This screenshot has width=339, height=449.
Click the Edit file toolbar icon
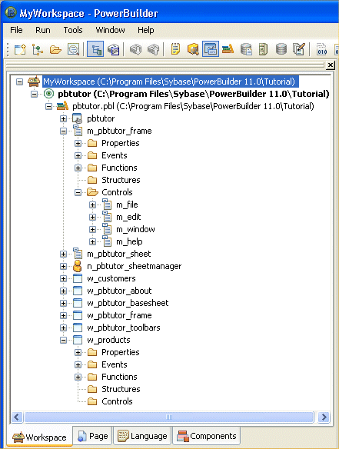(x=299, y=49)
